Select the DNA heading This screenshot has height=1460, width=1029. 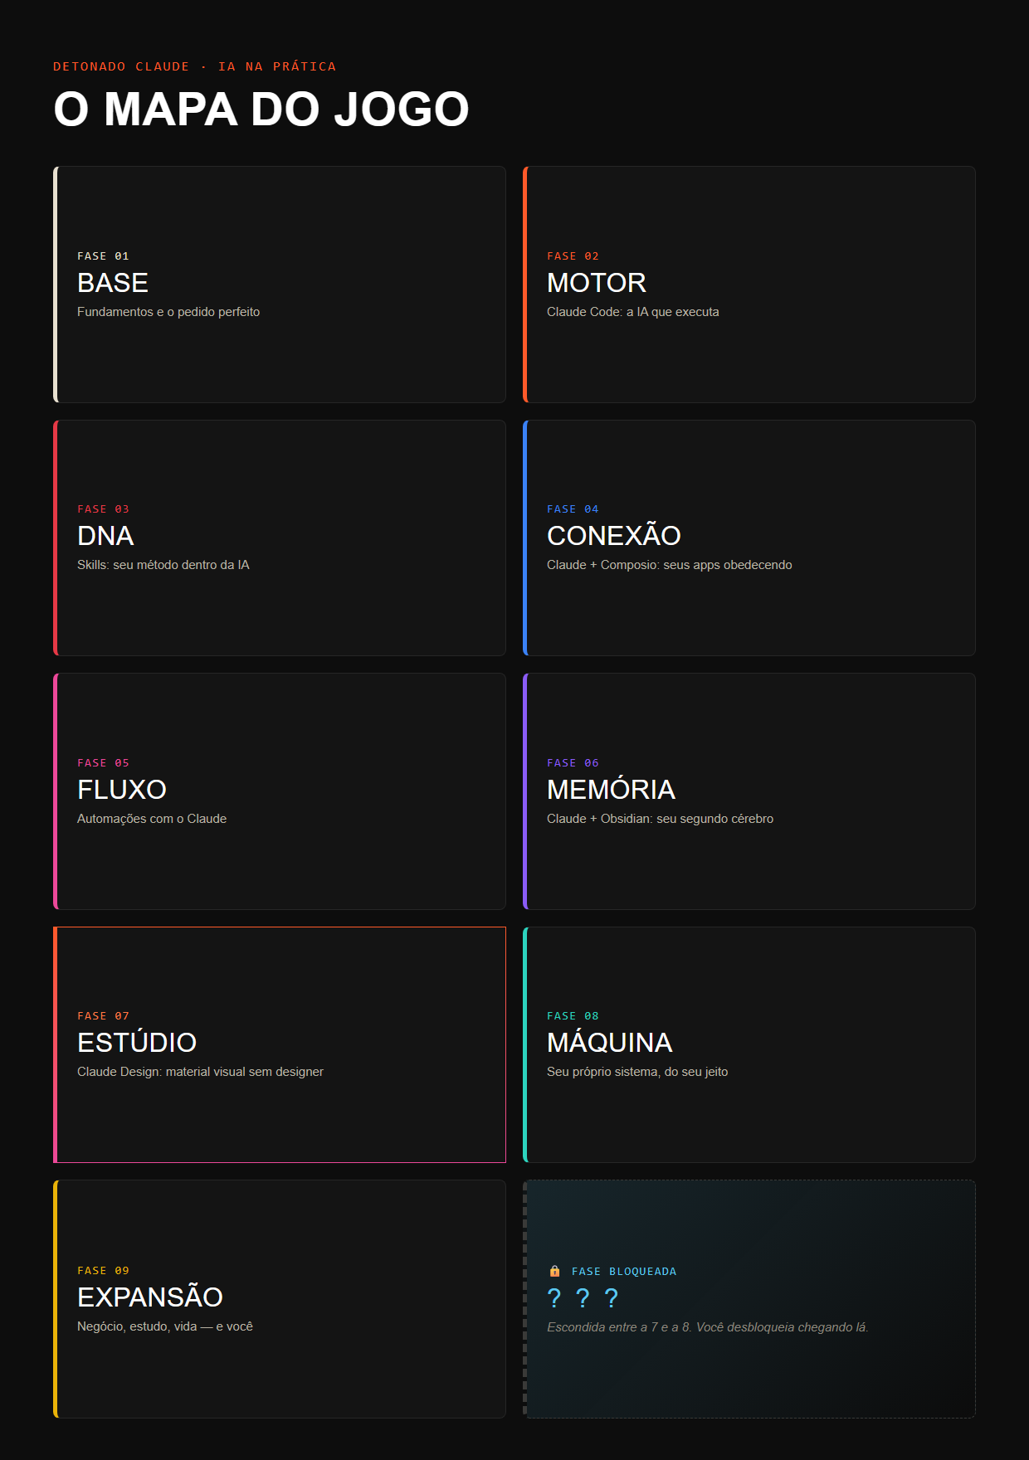click(105, 536)
